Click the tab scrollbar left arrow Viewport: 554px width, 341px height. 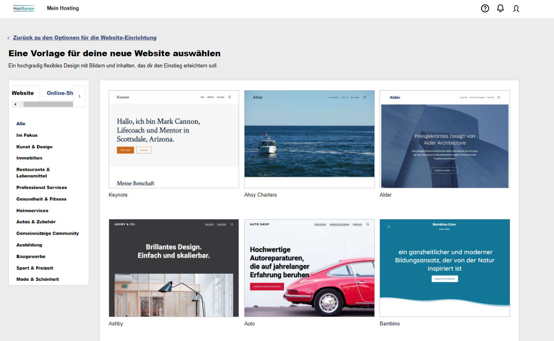[x=15, y=104]
